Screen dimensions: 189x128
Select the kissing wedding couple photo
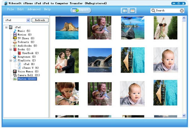165,28
